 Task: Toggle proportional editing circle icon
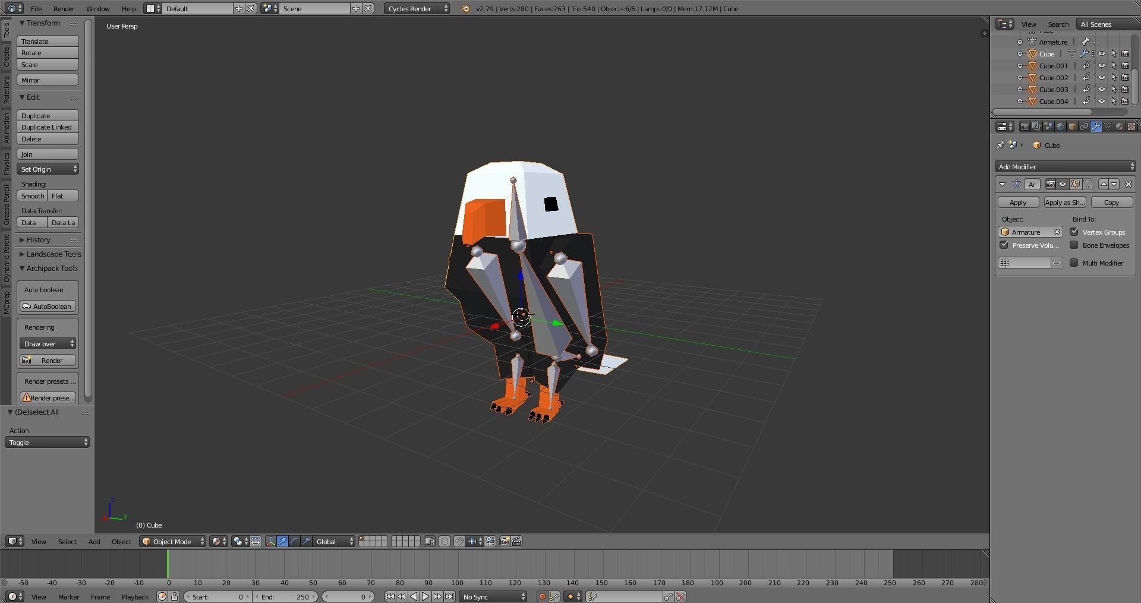(x=445, y=541)
